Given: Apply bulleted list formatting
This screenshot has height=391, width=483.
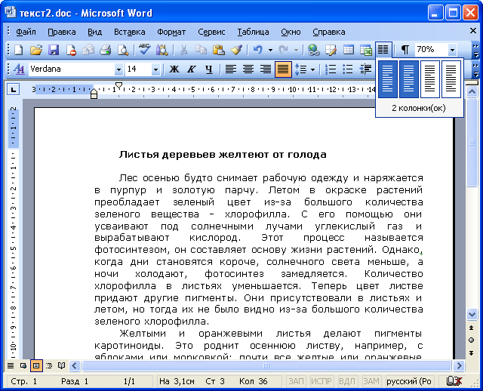Looking at the screenshot, I should [x=348, y=69].
